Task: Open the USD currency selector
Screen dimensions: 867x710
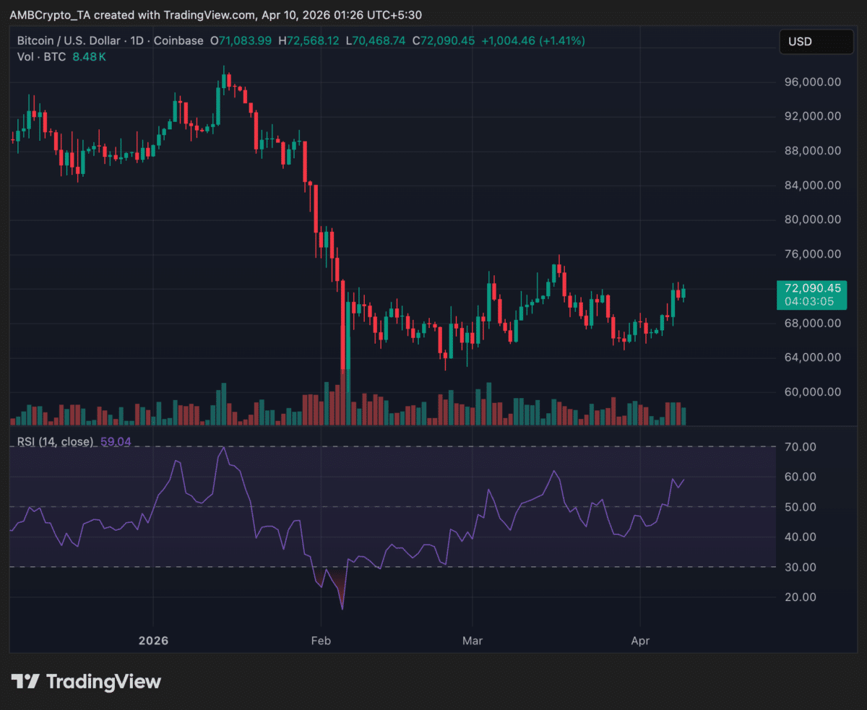Action: tap(816, 41)
